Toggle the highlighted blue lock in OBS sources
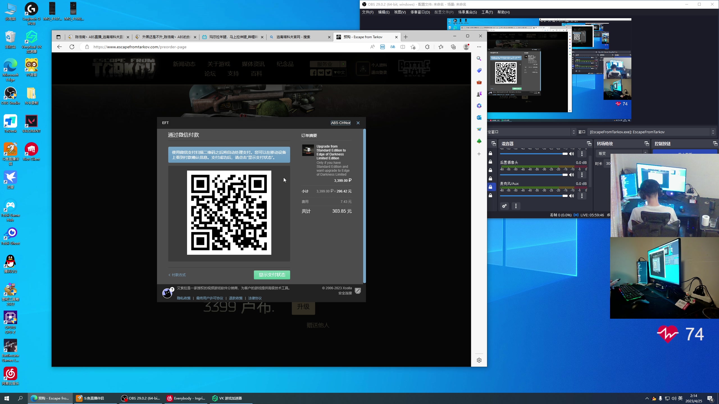This screenshot has height=404, width=719. pos(490,187)
